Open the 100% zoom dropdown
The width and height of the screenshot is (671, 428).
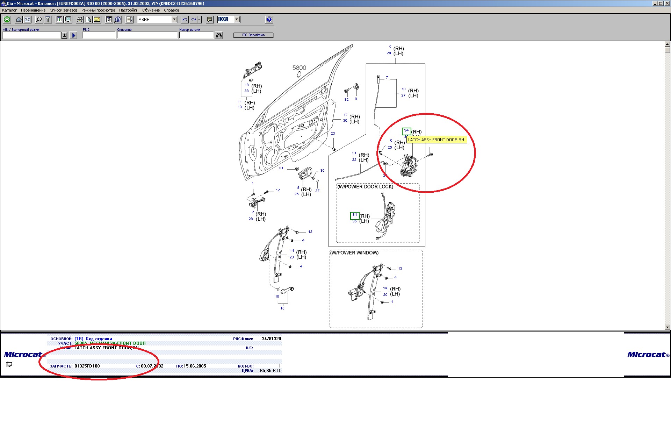coord(237,20)
